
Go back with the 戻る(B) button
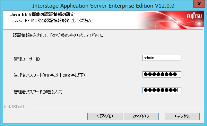105,116
